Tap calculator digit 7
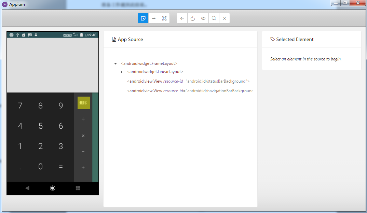Image resolution: width=367 pixels, height=213 pixels. [20, 106]
